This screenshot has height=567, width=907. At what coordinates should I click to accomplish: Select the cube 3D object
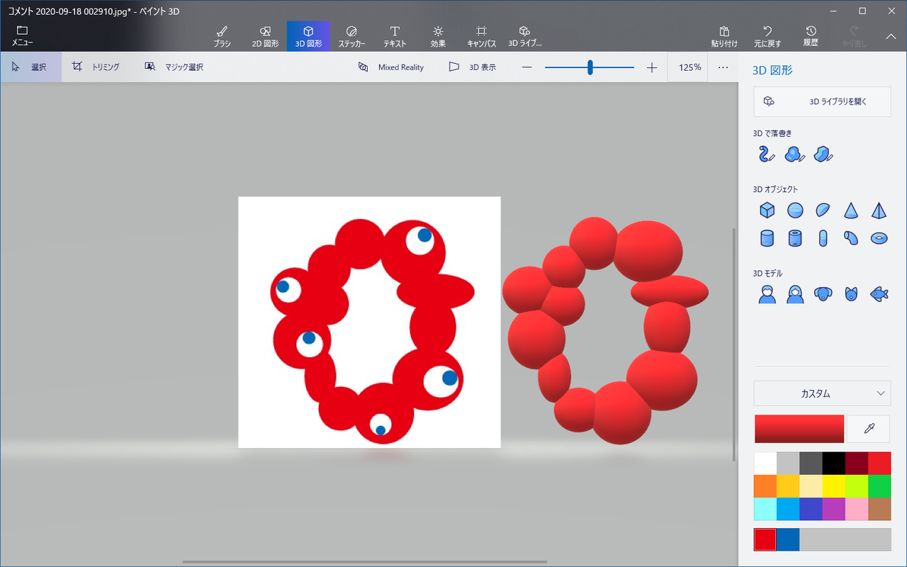(767, 210)
